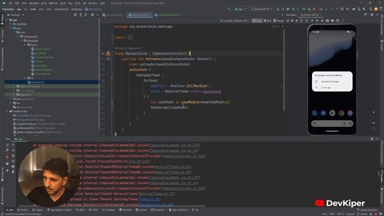Screen dimensions: 384x216
Task: Open the Theme.kt stack trace link
Action: 149,199
